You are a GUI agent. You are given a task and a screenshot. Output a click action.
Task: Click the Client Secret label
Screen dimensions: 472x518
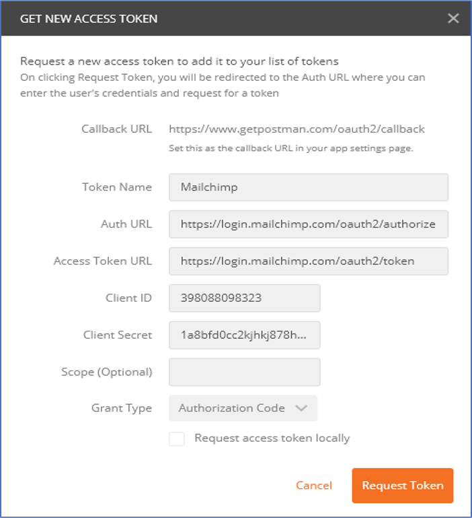pos(118,335)
